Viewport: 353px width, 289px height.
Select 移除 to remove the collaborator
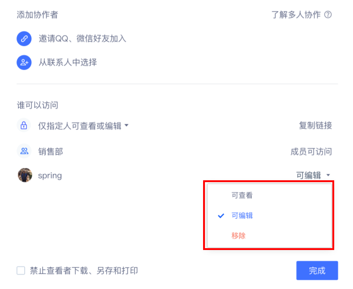238,236
